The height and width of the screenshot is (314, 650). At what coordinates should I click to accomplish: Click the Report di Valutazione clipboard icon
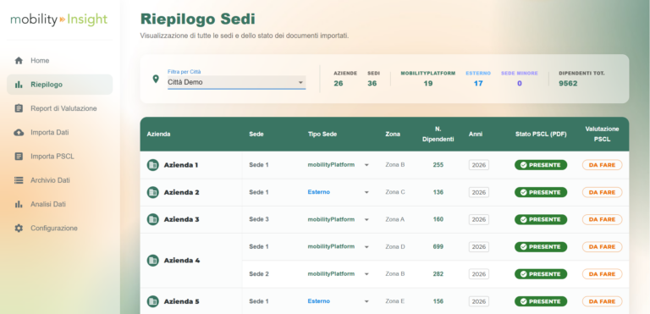click(19, 108)
